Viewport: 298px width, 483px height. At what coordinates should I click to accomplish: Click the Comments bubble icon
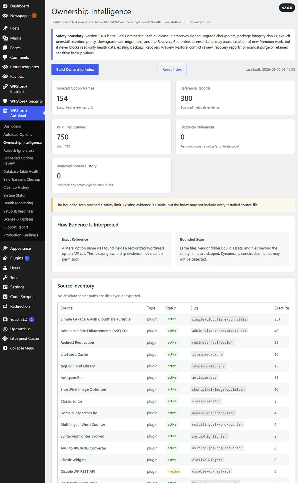tap(5, 57)
